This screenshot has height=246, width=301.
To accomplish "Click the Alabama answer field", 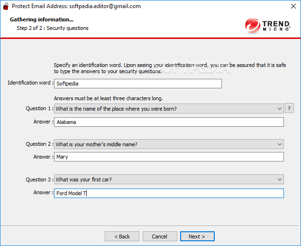I will pyautogui.click(x=169, y=122).
